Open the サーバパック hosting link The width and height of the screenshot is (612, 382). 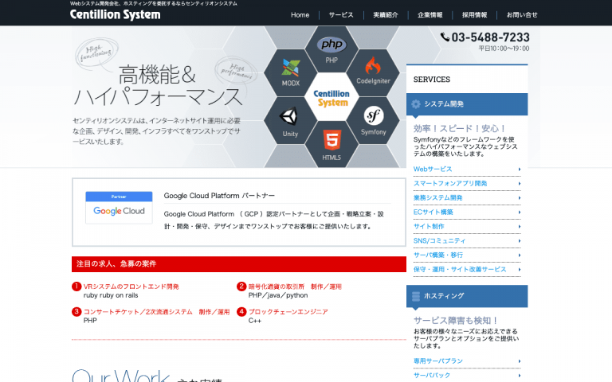[x=432, y=375]
